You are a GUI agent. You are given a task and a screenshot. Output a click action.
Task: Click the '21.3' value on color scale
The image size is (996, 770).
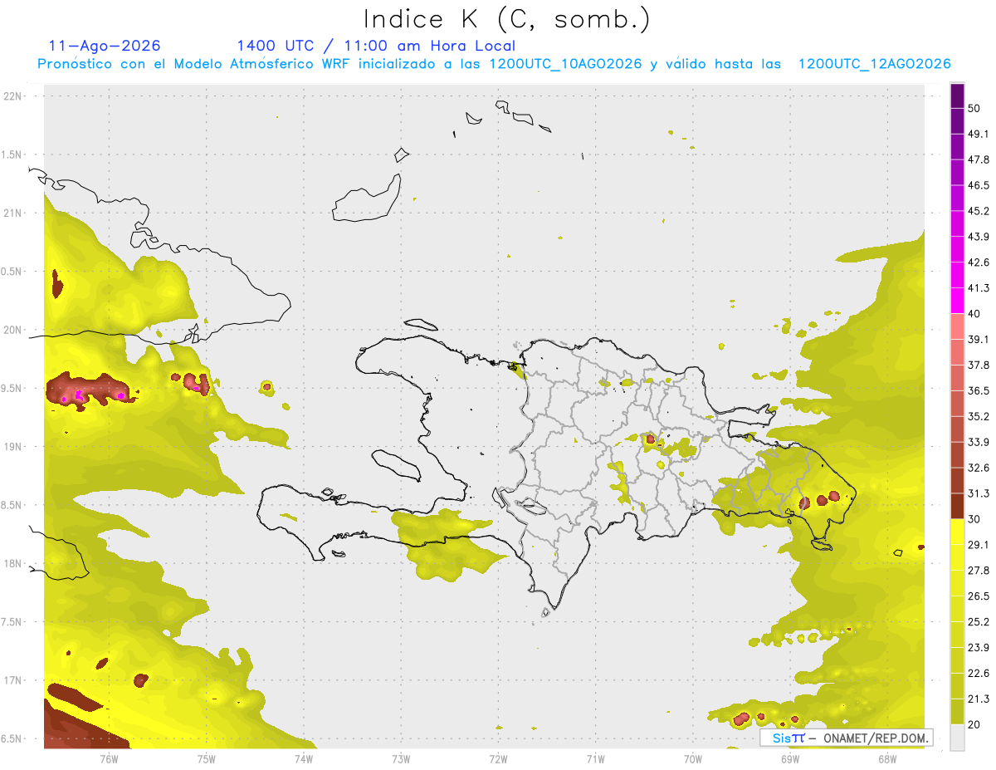(x=979, y=699)
